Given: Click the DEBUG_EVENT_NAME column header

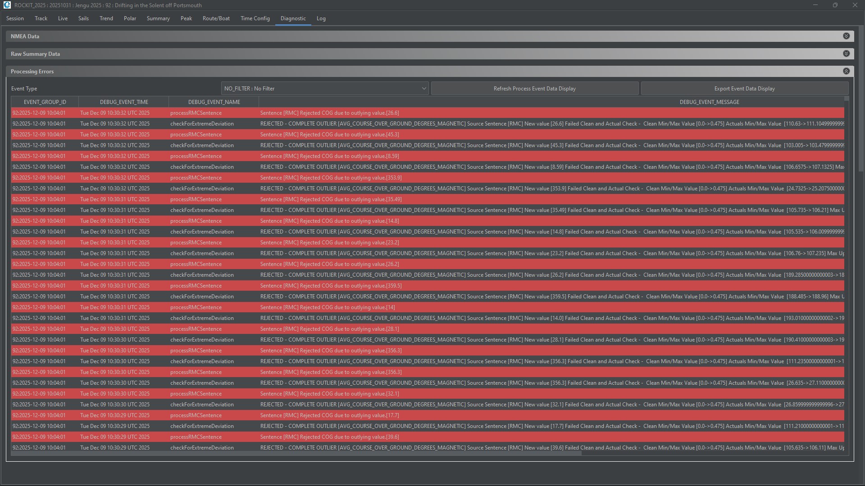Looking at the screenshot, I should (214, 102).
